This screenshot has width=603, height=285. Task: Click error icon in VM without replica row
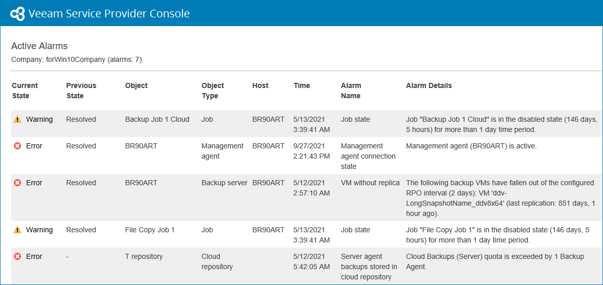point(17,183)
